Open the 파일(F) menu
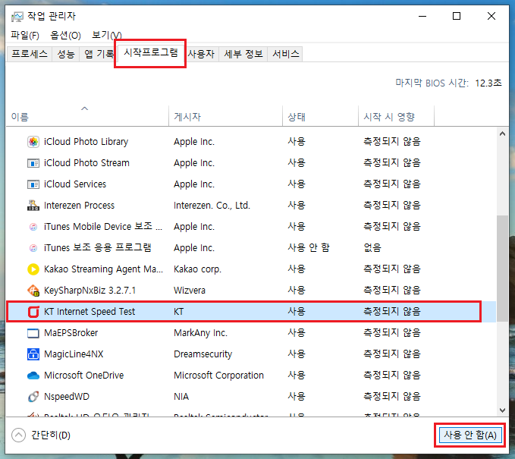The width and height of the screenshot is (515, 459). (x=25, y=35)
